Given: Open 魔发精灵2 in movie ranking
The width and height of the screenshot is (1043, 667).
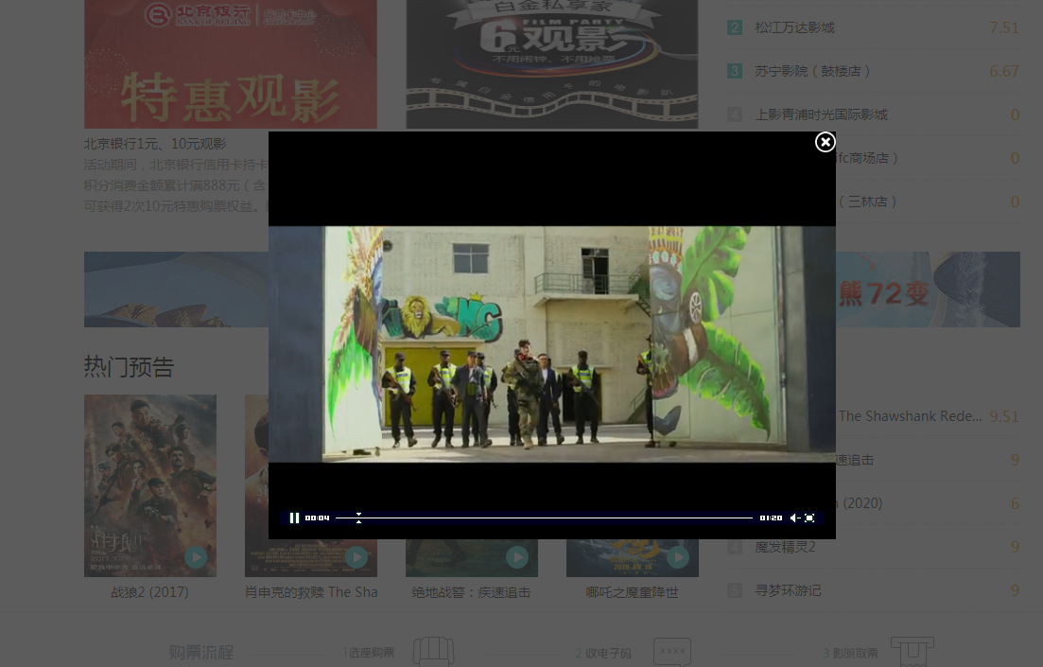Looking at the screenshot, I should [x=785, y=547].
